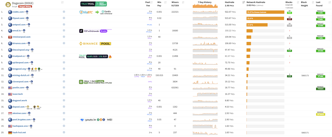Click the luxor.tech 7-day history chart
332x137 pixels.
coord(205,94)
